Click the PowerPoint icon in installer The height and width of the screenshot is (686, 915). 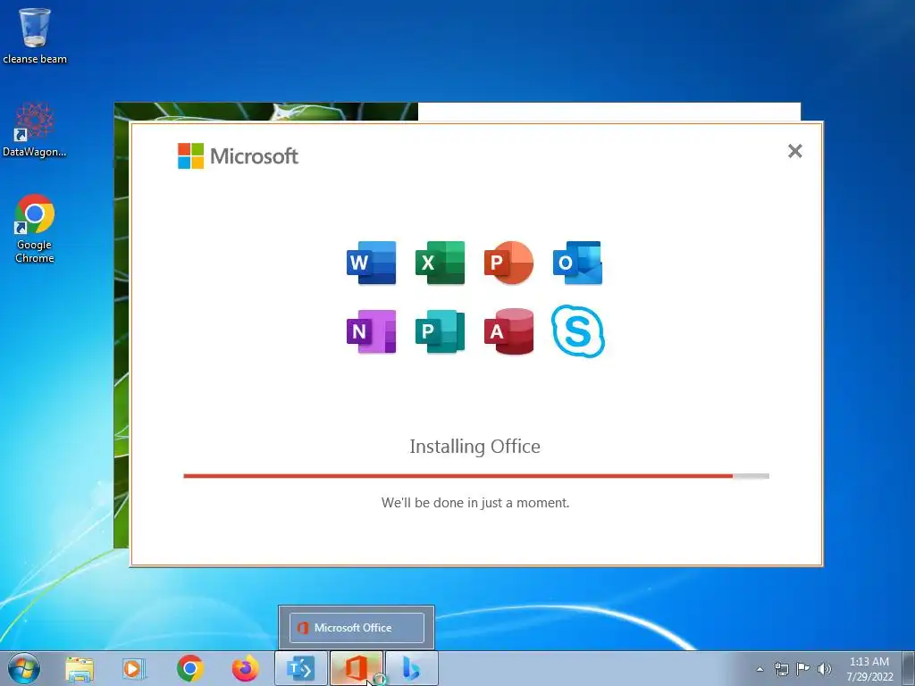pyautogui.click(x=508, y=263)
